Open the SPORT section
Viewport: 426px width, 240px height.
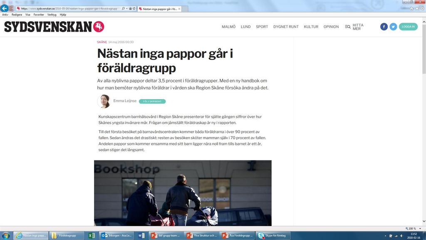point(262,27)
